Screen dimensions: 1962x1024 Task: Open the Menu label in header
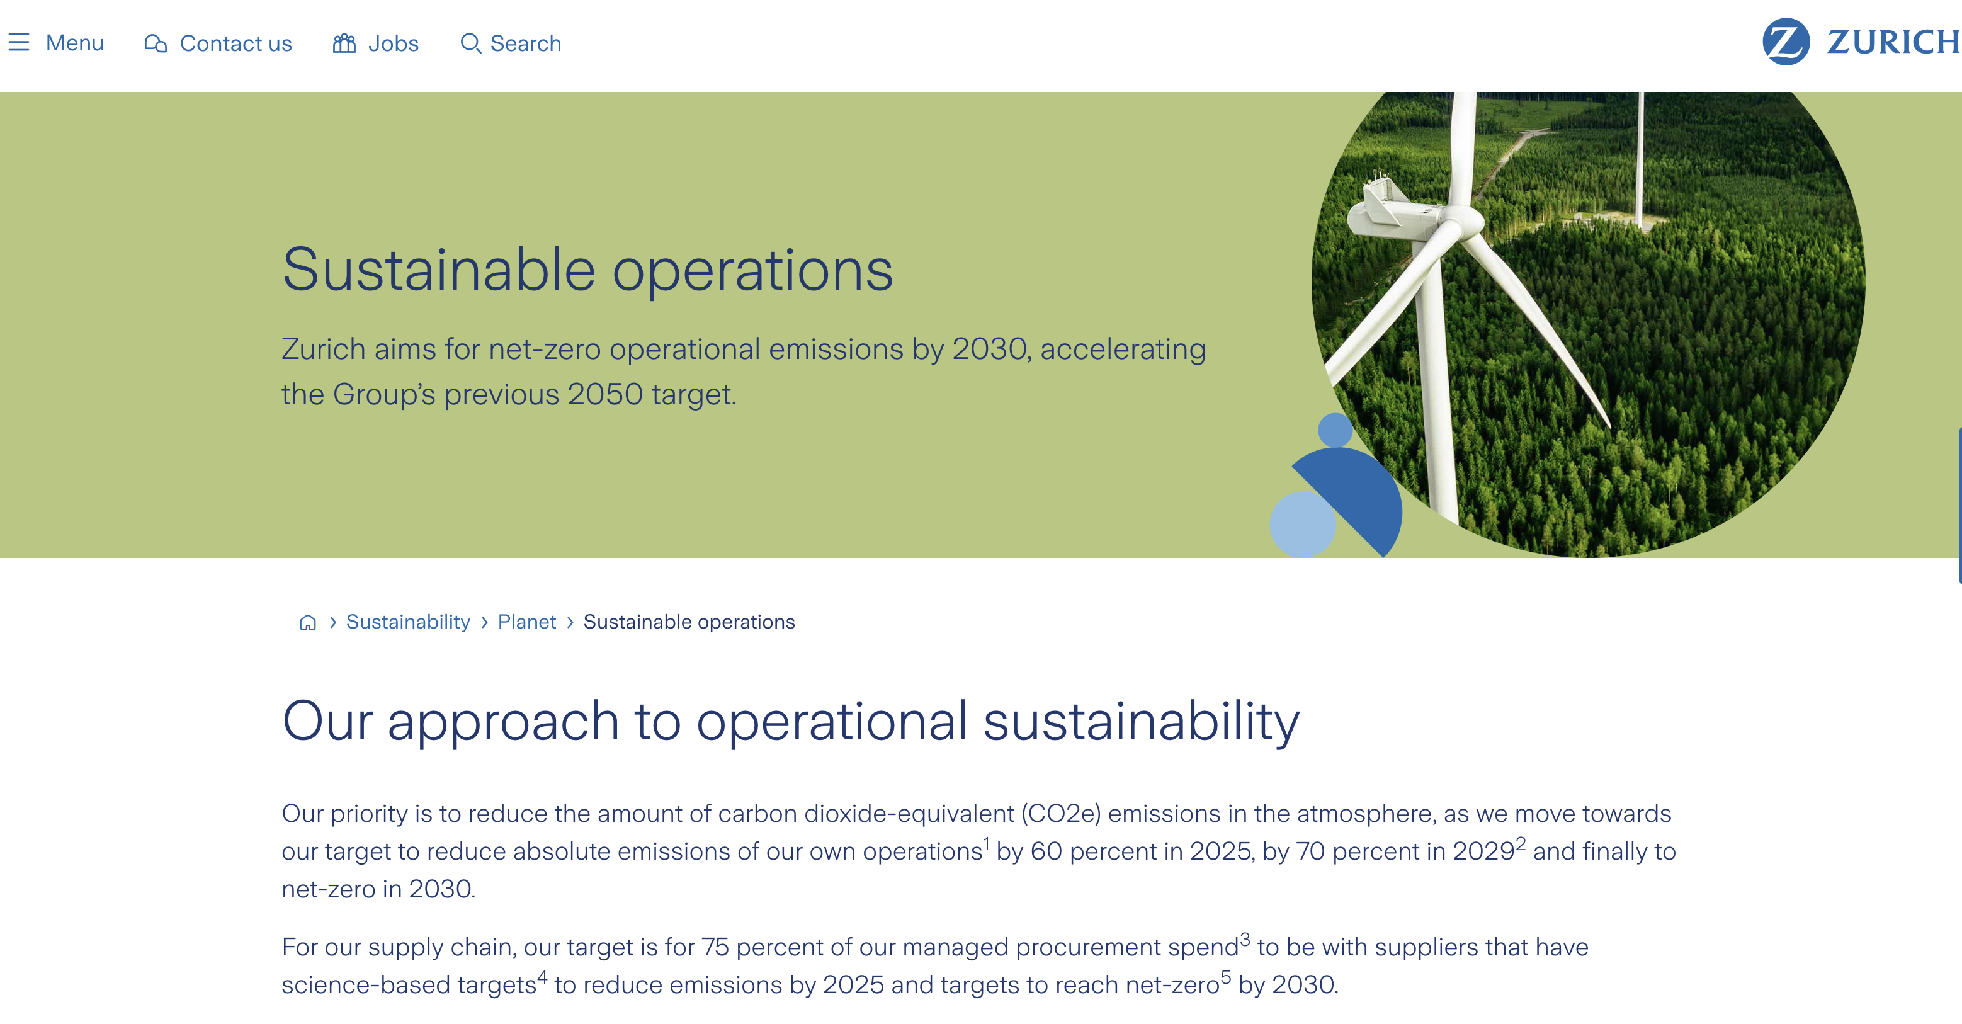pyautogui.click(x=75, y=43)
